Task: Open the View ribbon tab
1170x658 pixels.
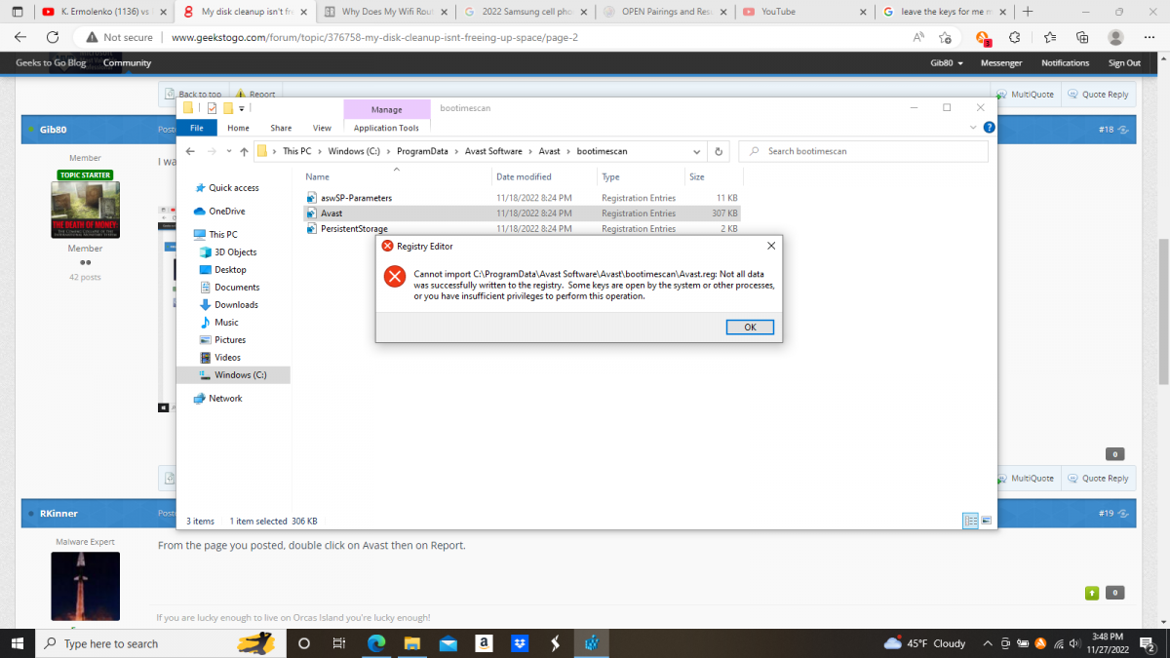Action: click(322, 128)
